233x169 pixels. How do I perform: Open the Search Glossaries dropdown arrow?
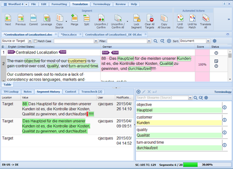pyautogui.click(x=190, y=98)
